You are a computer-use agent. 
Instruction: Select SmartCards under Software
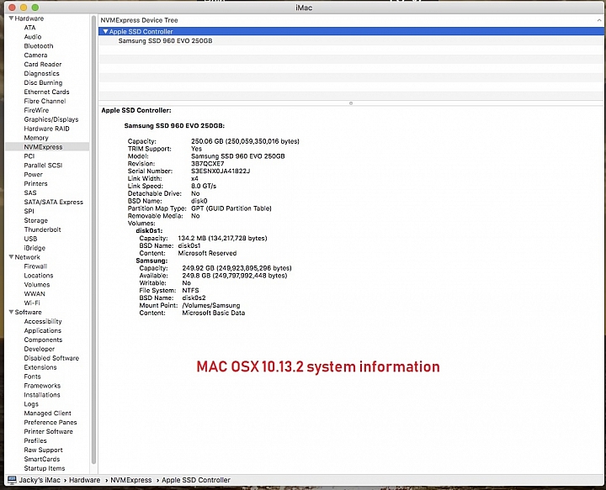pyautogui.click(x=42, y=459)
